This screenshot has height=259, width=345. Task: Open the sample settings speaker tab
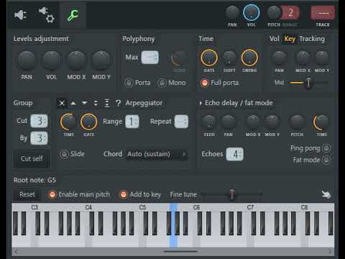(20, 15)
